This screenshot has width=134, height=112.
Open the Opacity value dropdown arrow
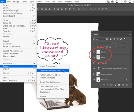[x=124, y=43]
